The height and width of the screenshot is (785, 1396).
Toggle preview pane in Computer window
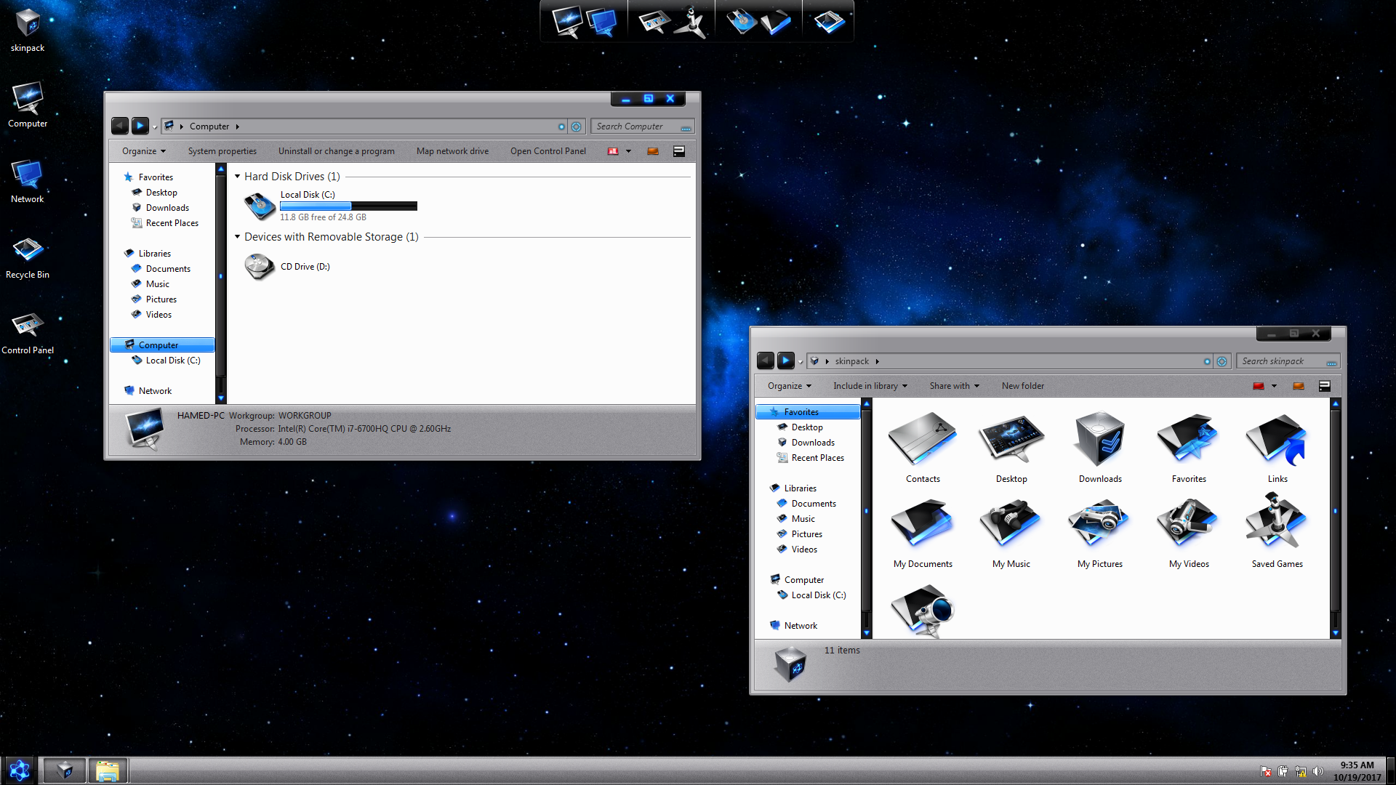tap(653, 151)
